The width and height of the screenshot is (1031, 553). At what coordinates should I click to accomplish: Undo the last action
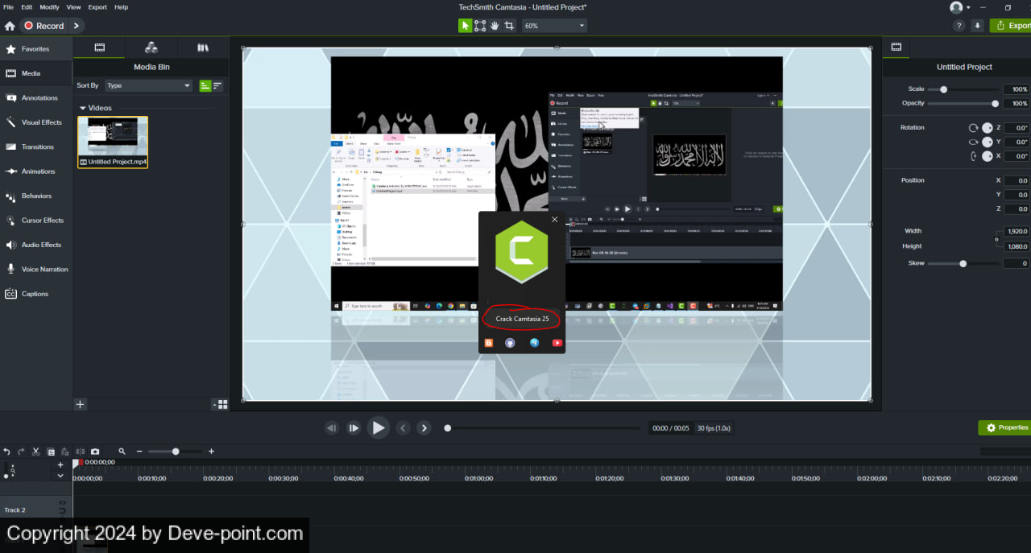[7, 452]
